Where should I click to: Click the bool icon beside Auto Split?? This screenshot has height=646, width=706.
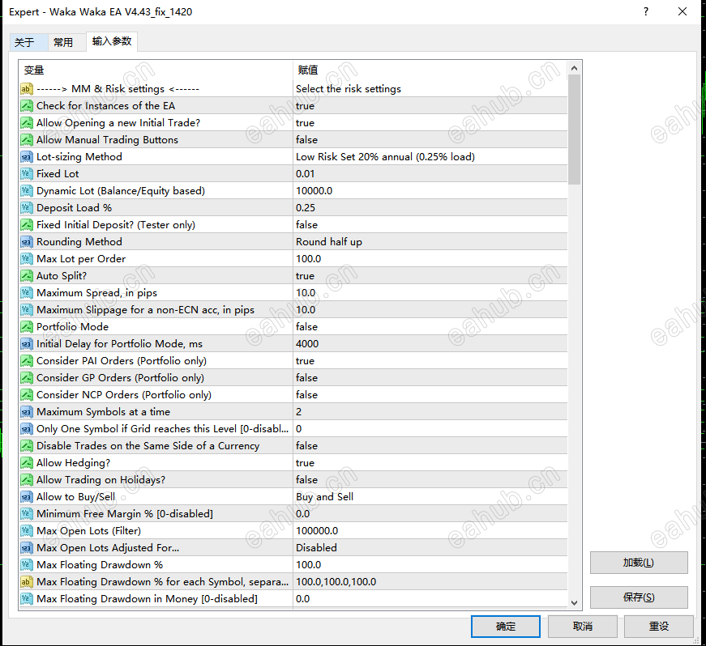click(27, 276)
